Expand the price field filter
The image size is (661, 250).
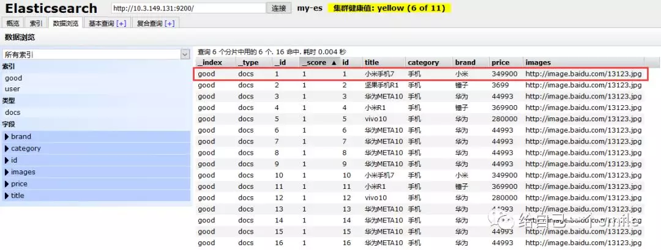click(95, 183)
